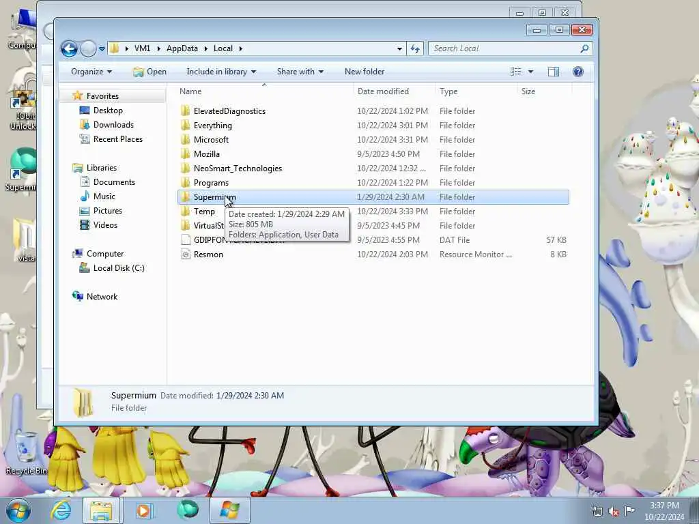Screen dimensions: 699x524
Task: Select the VirtualStore folder icon
Action: [x=186, y=225]
